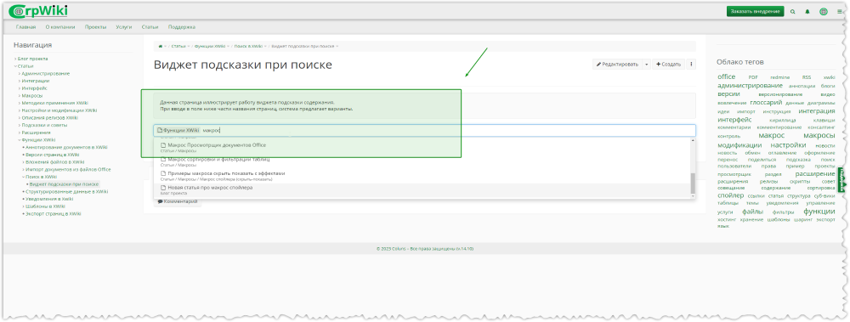This screenshot has width=850, height=322.
Task: Go to the breadcrumb home icon
Action: pos(160,47)
